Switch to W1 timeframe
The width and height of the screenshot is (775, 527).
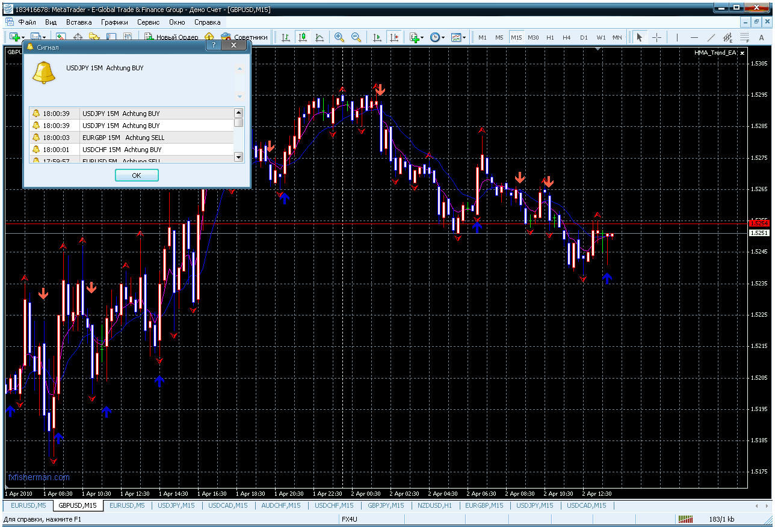601,37
